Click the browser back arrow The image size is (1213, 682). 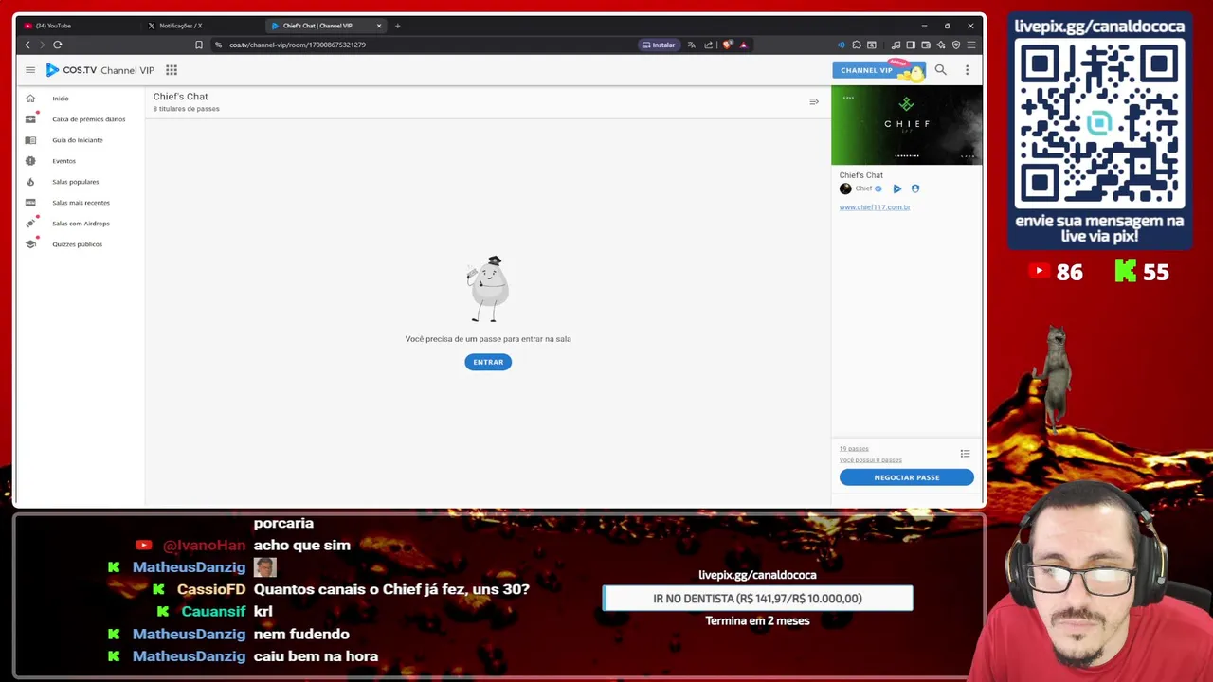[x=27, y=45]
